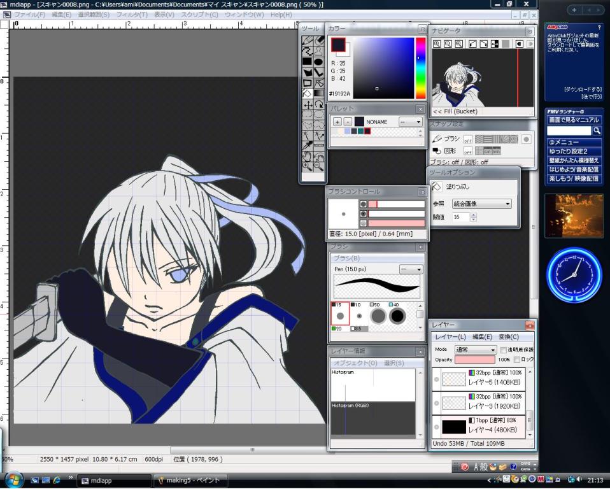Enable the transparency protect checkbox
The height and width of the screenshot is (489, 610).
point(504,350)
